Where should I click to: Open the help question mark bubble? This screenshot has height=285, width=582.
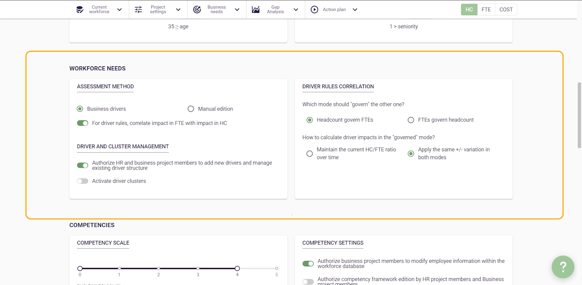click(x=563, y=267)
